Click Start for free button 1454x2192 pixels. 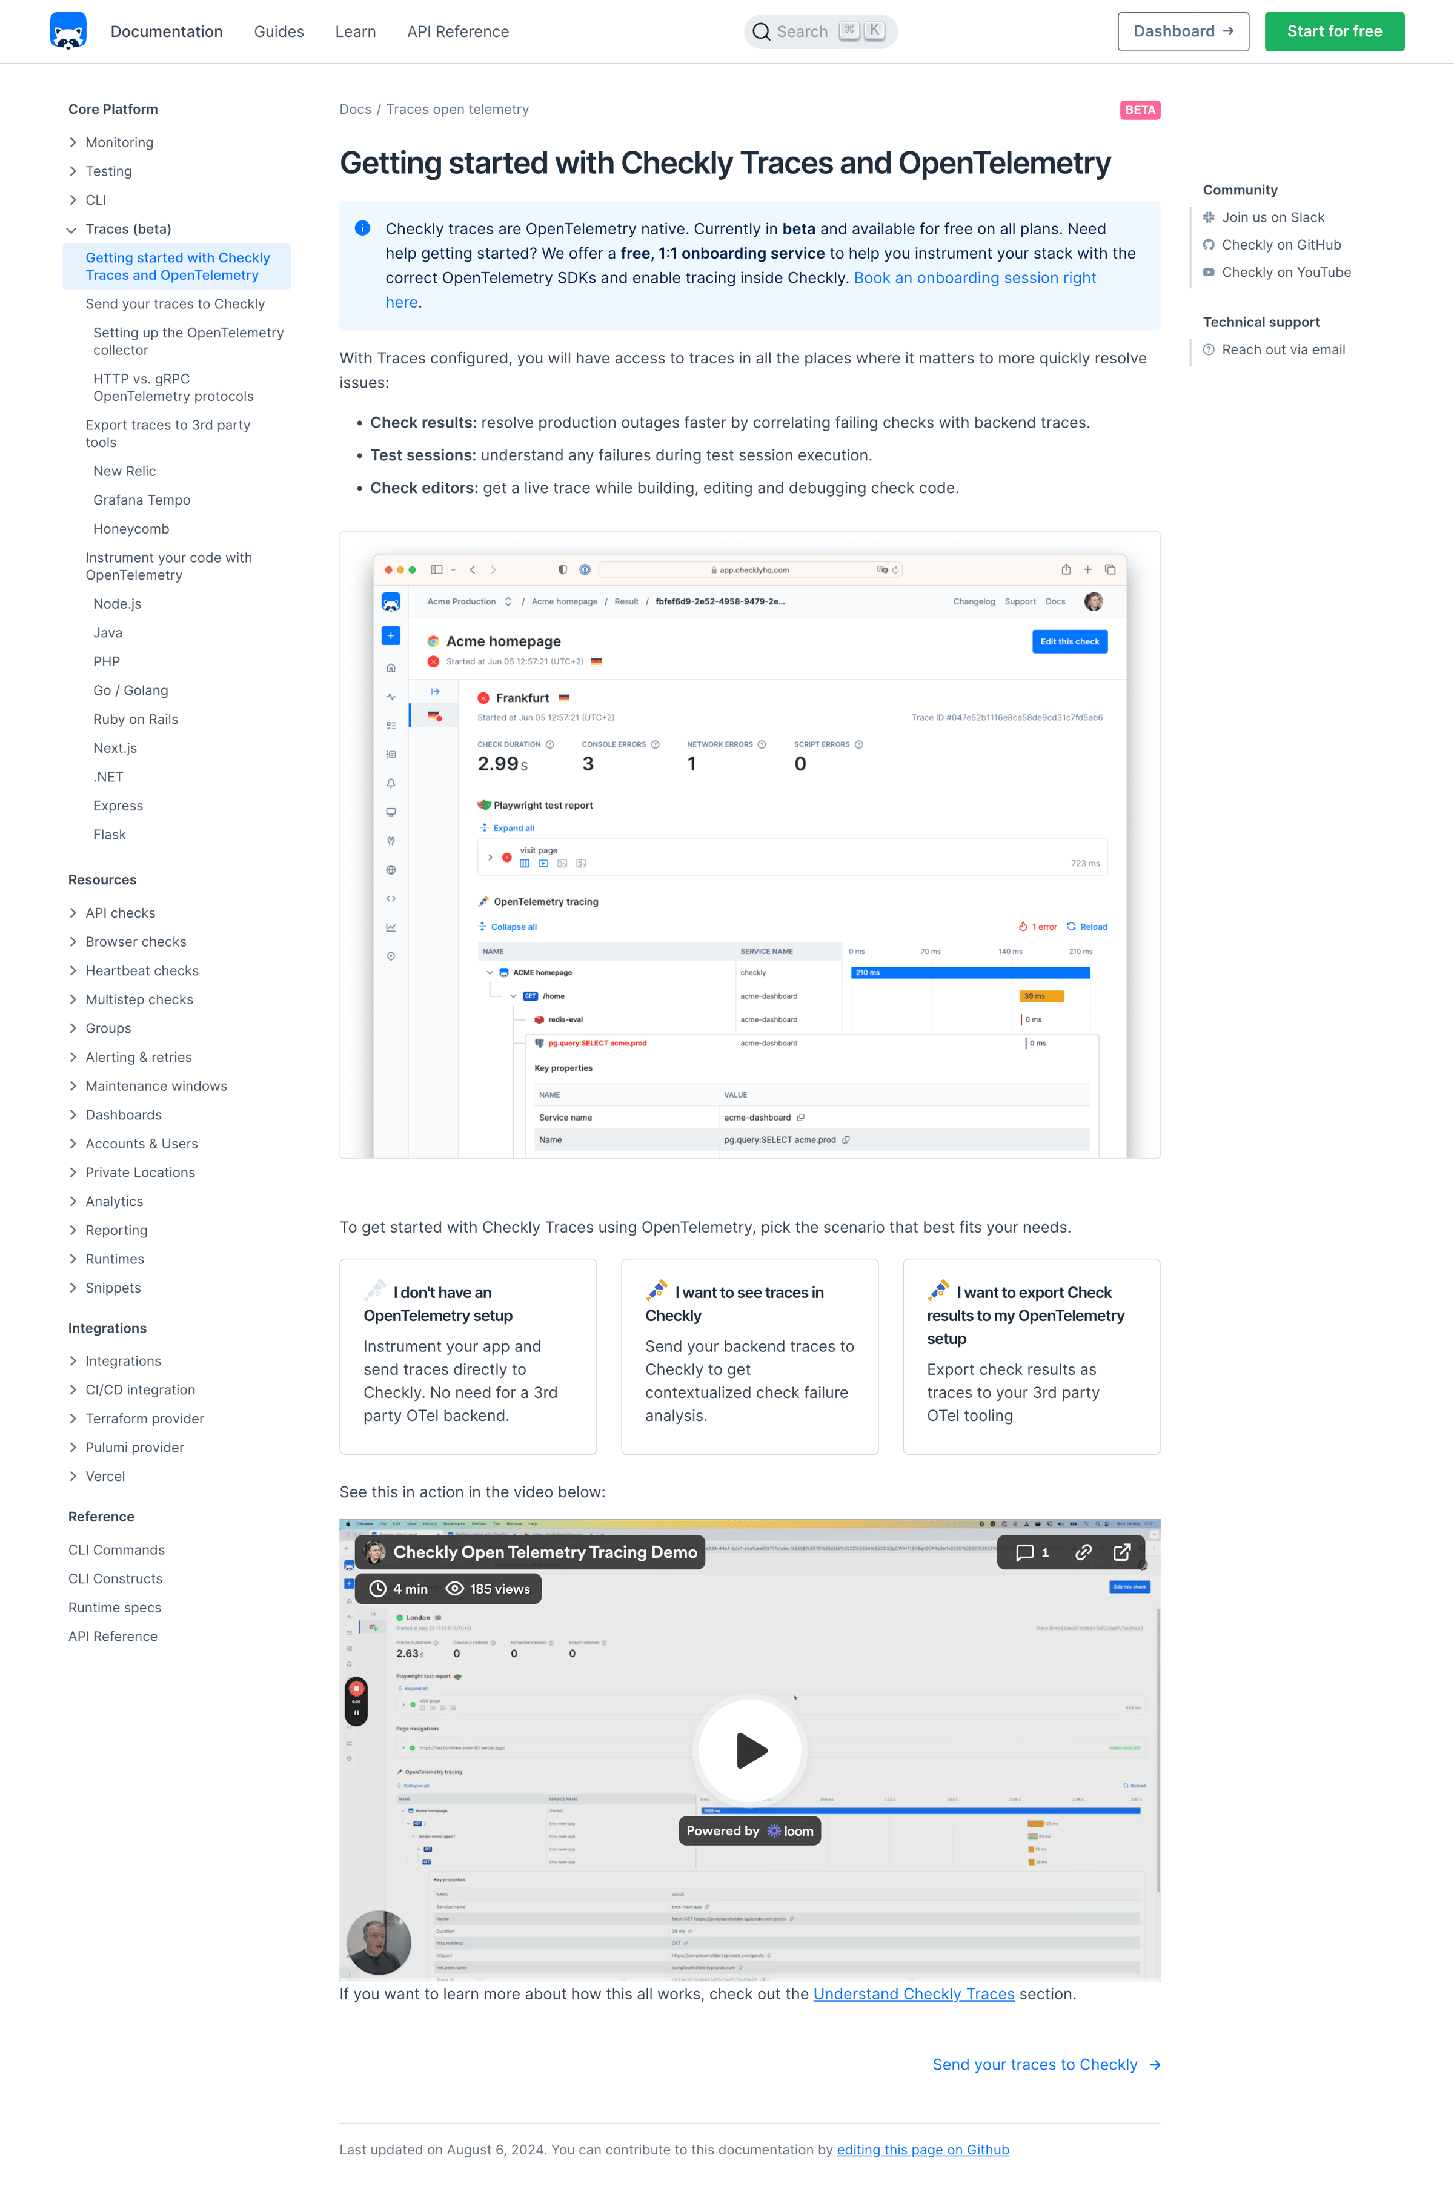point(1335,31)
